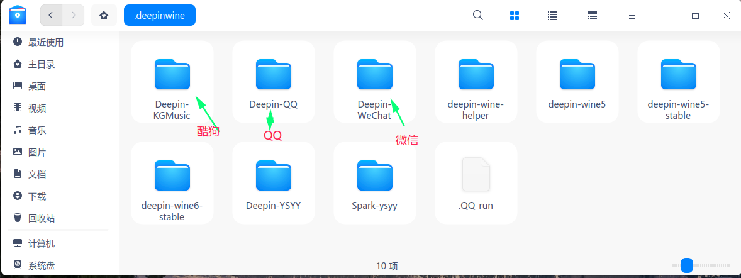Minimize the file manager window

point(664,16)
